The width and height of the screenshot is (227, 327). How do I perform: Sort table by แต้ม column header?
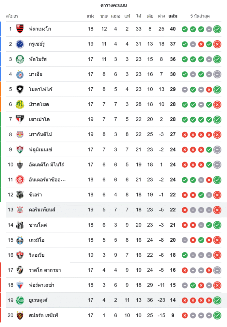[173, 16]
